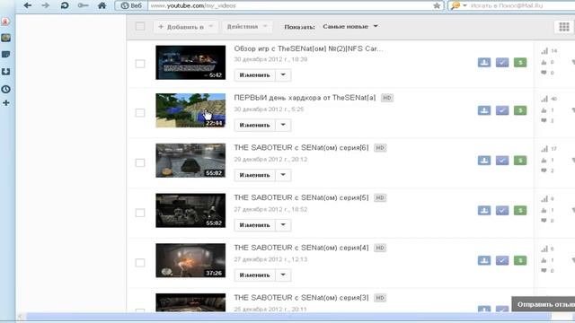Open THE SABOTEUR серия[4] title link

(301, 248)
